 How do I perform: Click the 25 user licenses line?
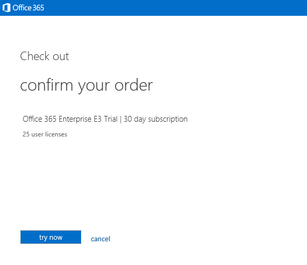[x=45, y=134]
